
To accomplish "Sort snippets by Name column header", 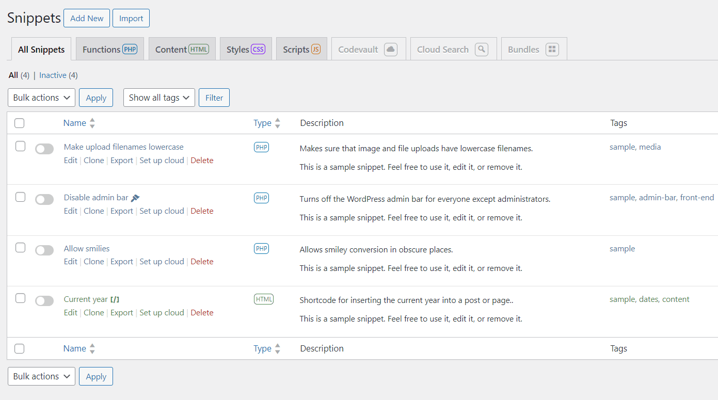I will point(75,123).
